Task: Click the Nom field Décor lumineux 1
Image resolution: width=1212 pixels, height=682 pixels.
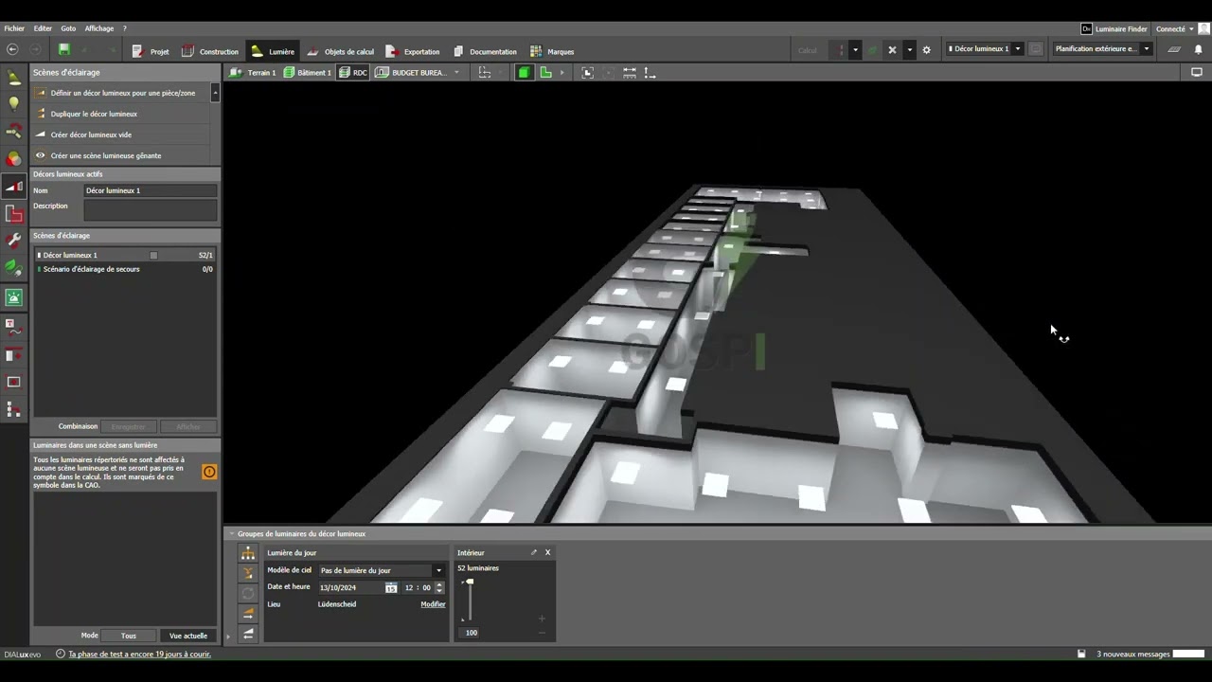Action: point(151,190)
